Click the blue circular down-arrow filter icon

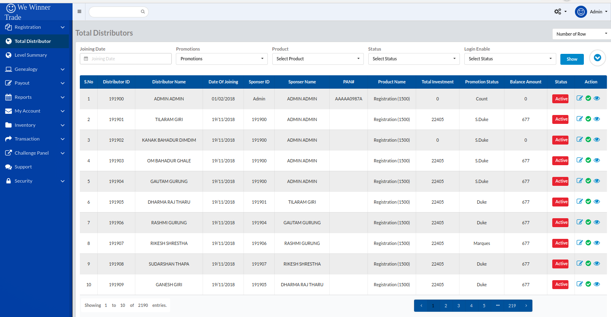point(597,58)
